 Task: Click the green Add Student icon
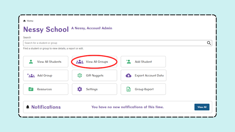128,62
